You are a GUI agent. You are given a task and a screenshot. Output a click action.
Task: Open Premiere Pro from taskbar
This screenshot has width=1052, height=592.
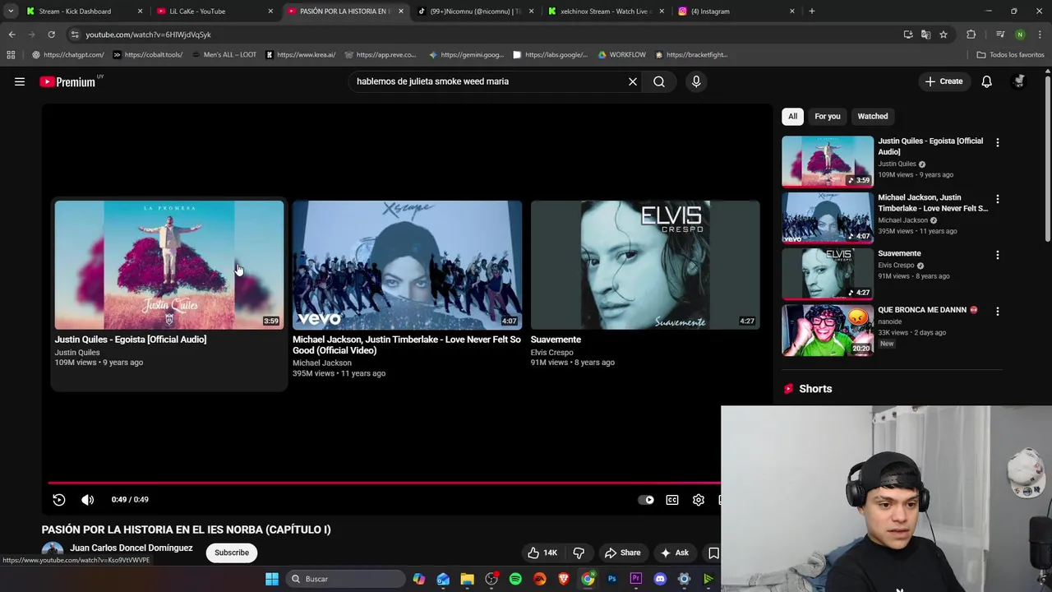[636, 579]
